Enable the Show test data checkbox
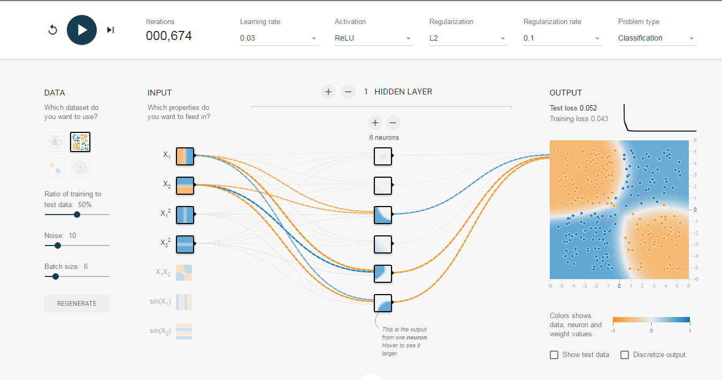The image size is (722, 380). point(554,355)
